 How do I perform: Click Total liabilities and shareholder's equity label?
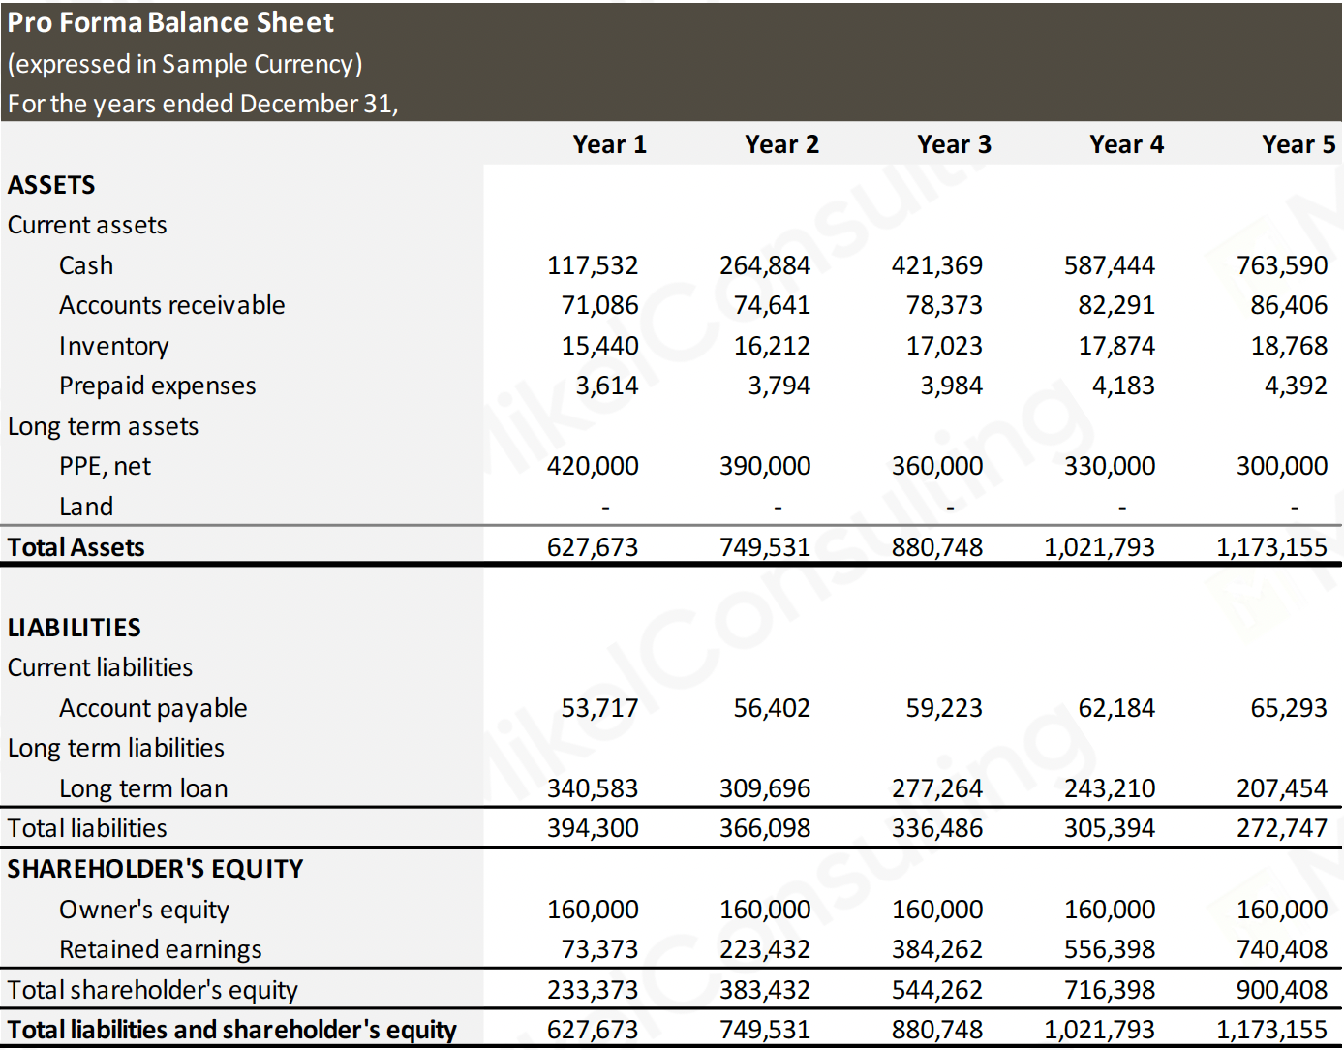[231, 1030]
